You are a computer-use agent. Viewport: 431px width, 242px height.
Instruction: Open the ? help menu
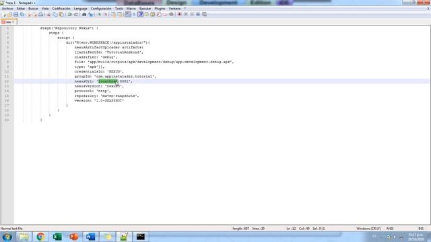coord(185,9)
